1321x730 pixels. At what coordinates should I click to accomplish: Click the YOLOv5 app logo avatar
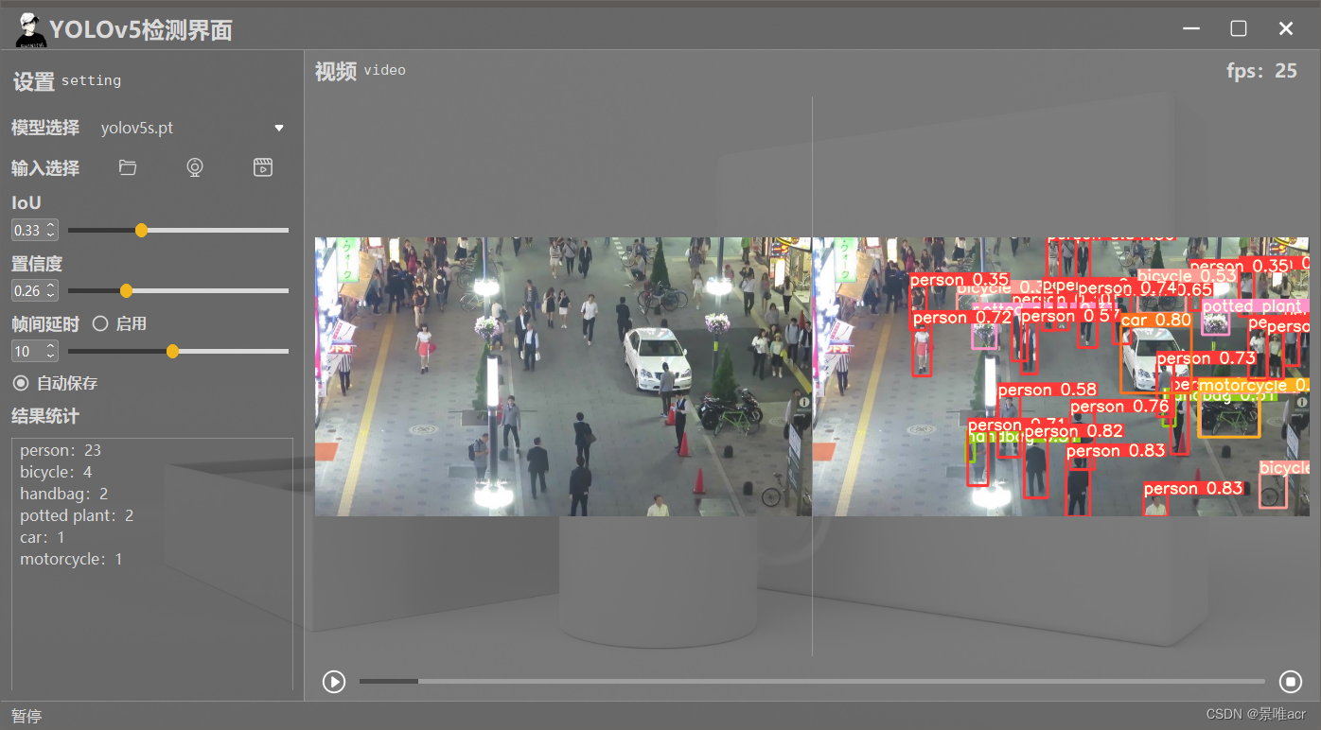pyautogui.click(x=29, y=29)
